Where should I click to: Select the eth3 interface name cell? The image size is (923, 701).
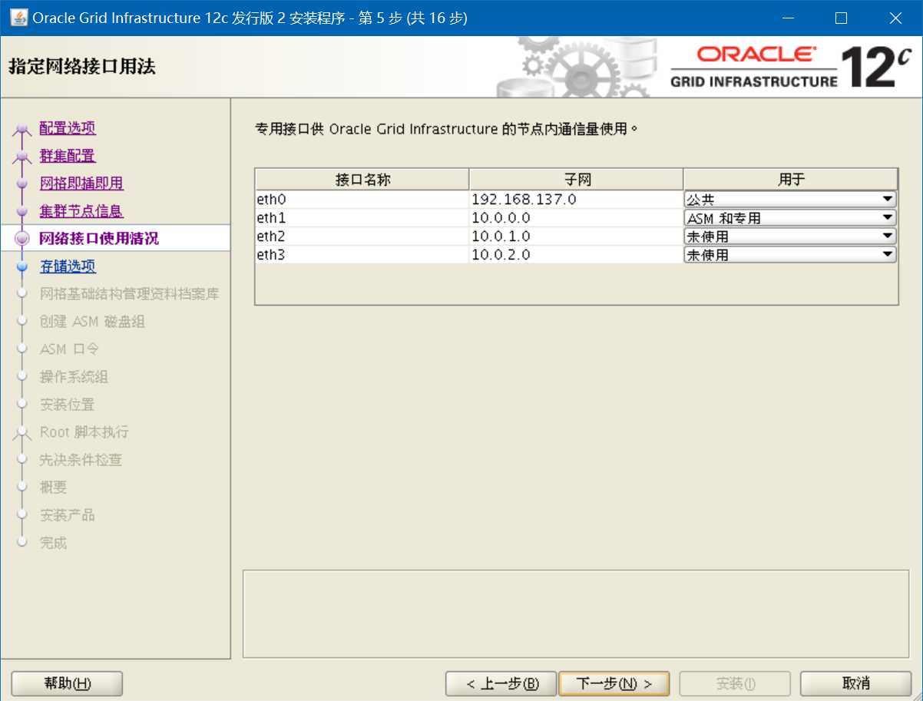tap(362, 255)
